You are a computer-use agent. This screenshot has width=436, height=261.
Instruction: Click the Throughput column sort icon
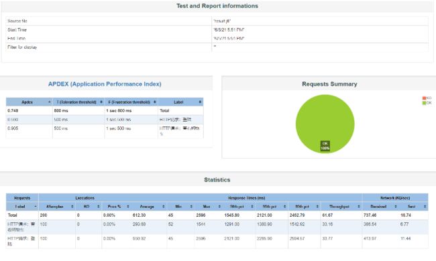tap(359, 207)
